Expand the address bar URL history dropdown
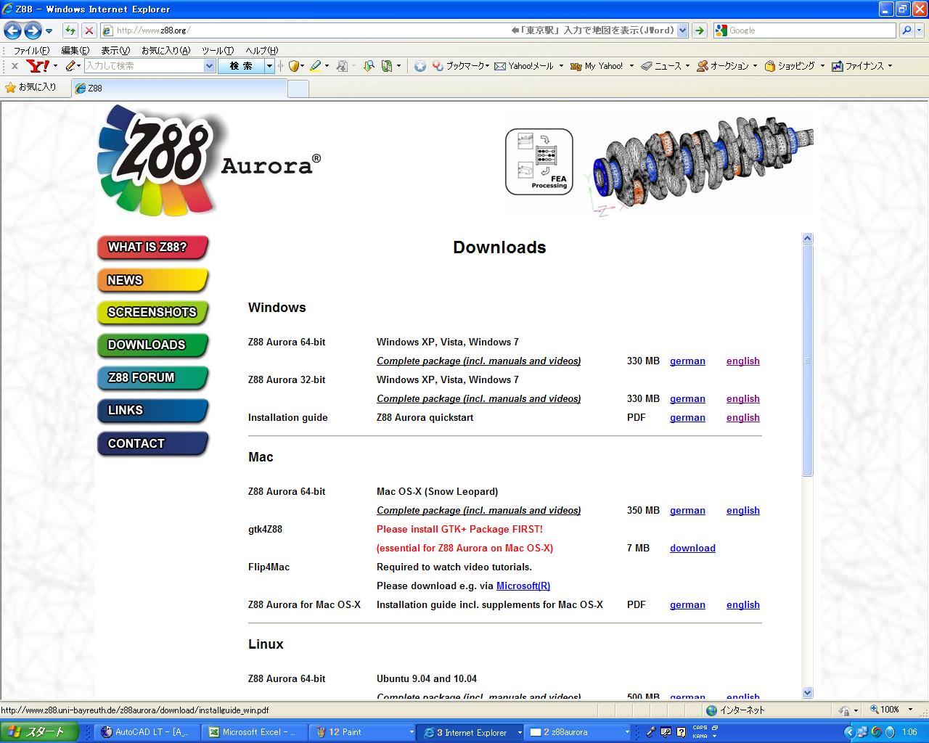Viewport: 929px width, 743px height. [x=682, y=30]
